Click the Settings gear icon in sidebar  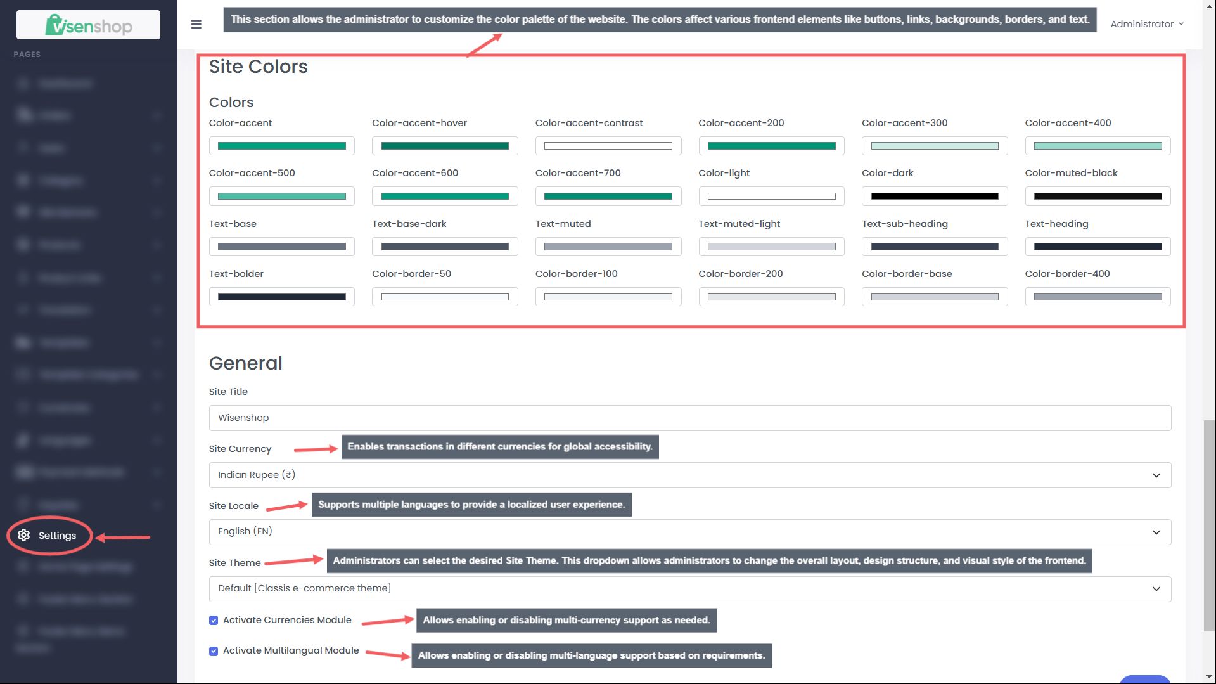24,535
